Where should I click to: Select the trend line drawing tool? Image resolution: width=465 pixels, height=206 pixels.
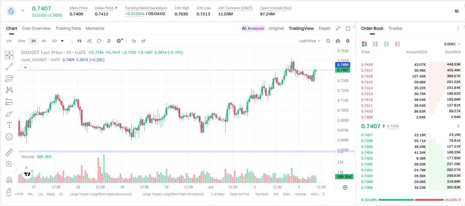9,67
